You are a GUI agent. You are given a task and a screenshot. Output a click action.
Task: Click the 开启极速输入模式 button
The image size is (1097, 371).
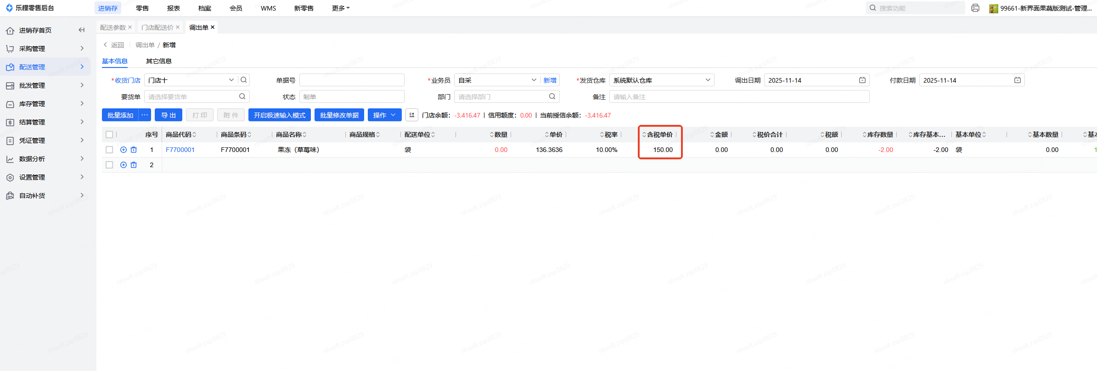tap(279, 115)
